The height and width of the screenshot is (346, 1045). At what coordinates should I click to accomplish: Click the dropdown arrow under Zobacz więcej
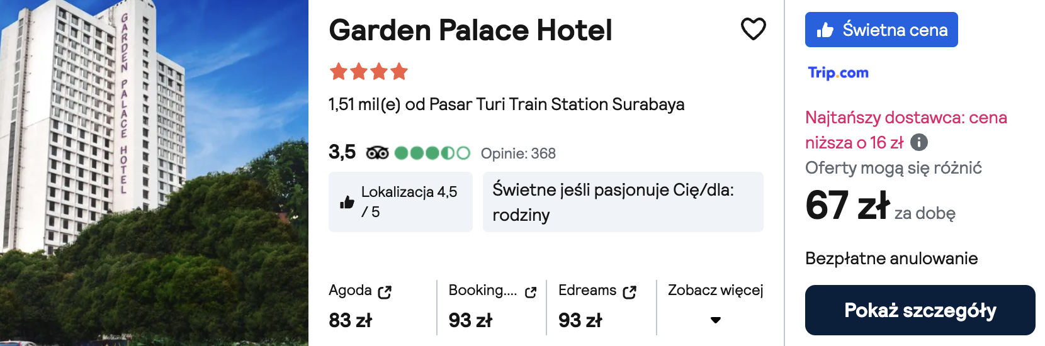pos(715,320)
